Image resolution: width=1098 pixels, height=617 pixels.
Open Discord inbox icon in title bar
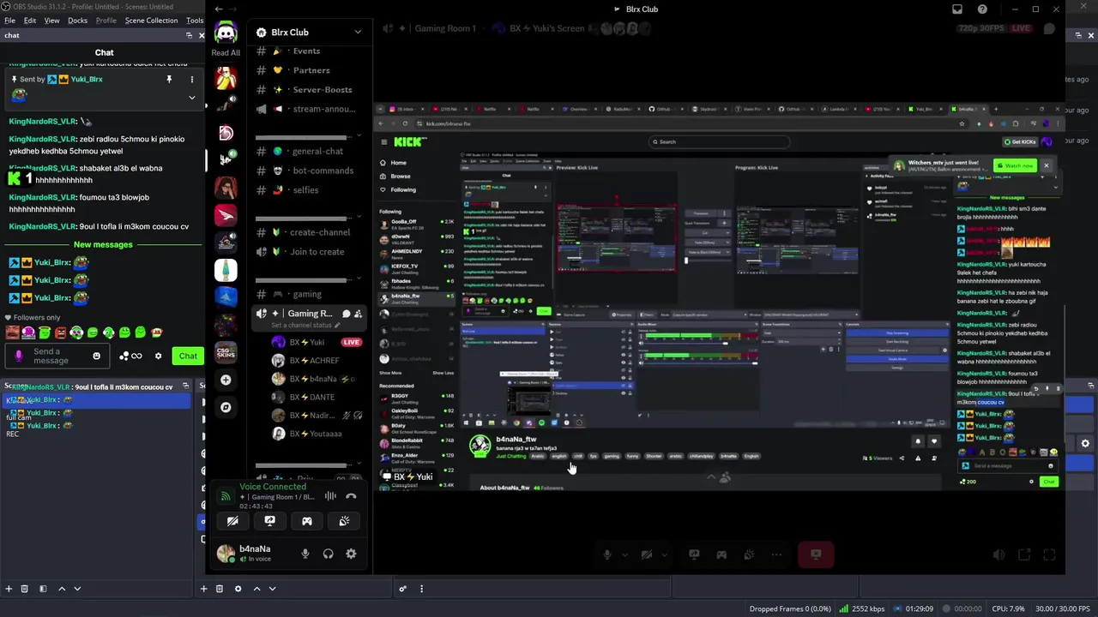pyautogui.click(x=957, y=9)
